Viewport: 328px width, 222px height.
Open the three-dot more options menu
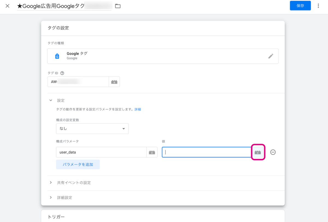[318, 6]
